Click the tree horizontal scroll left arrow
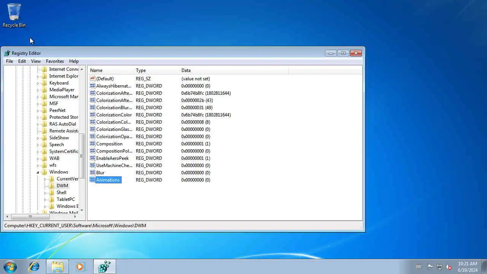The width and height of the screenshot is (487, 274). point(7,217)
